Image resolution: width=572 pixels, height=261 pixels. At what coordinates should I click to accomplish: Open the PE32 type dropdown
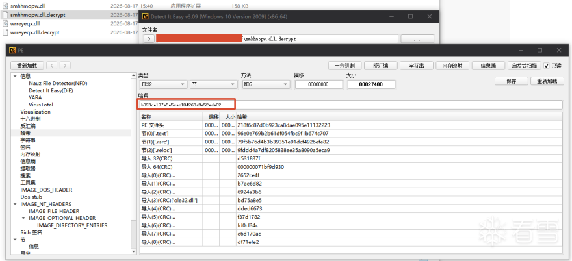point(163,84)
